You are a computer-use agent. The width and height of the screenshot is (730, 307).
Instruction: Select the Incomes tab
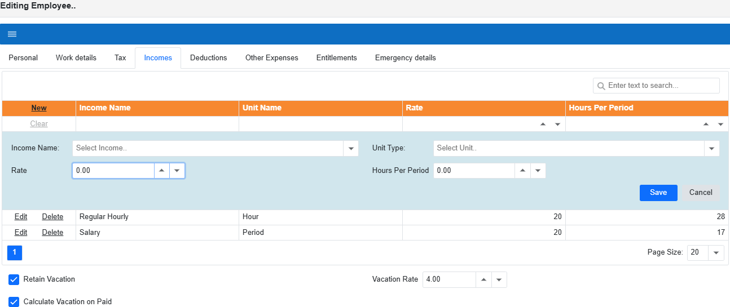[x=158, y=58]
